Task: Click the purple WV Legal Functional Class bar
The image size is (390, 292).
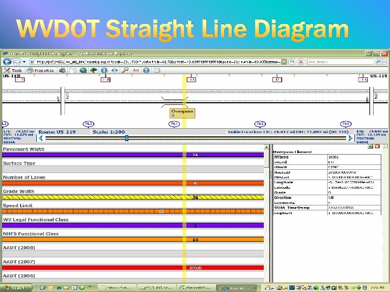Action: pos(133,225)
